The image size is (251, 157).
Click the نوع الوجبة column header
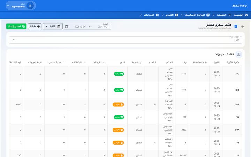[x=137, y=62]
